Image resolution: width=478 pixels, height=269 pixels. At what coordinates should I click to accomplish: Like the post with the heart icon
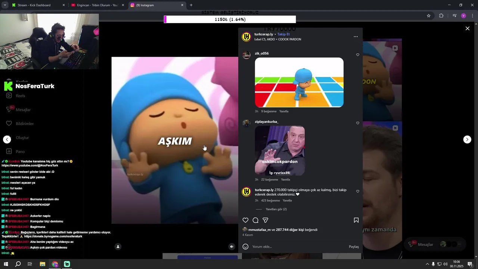tap(245, 220)
